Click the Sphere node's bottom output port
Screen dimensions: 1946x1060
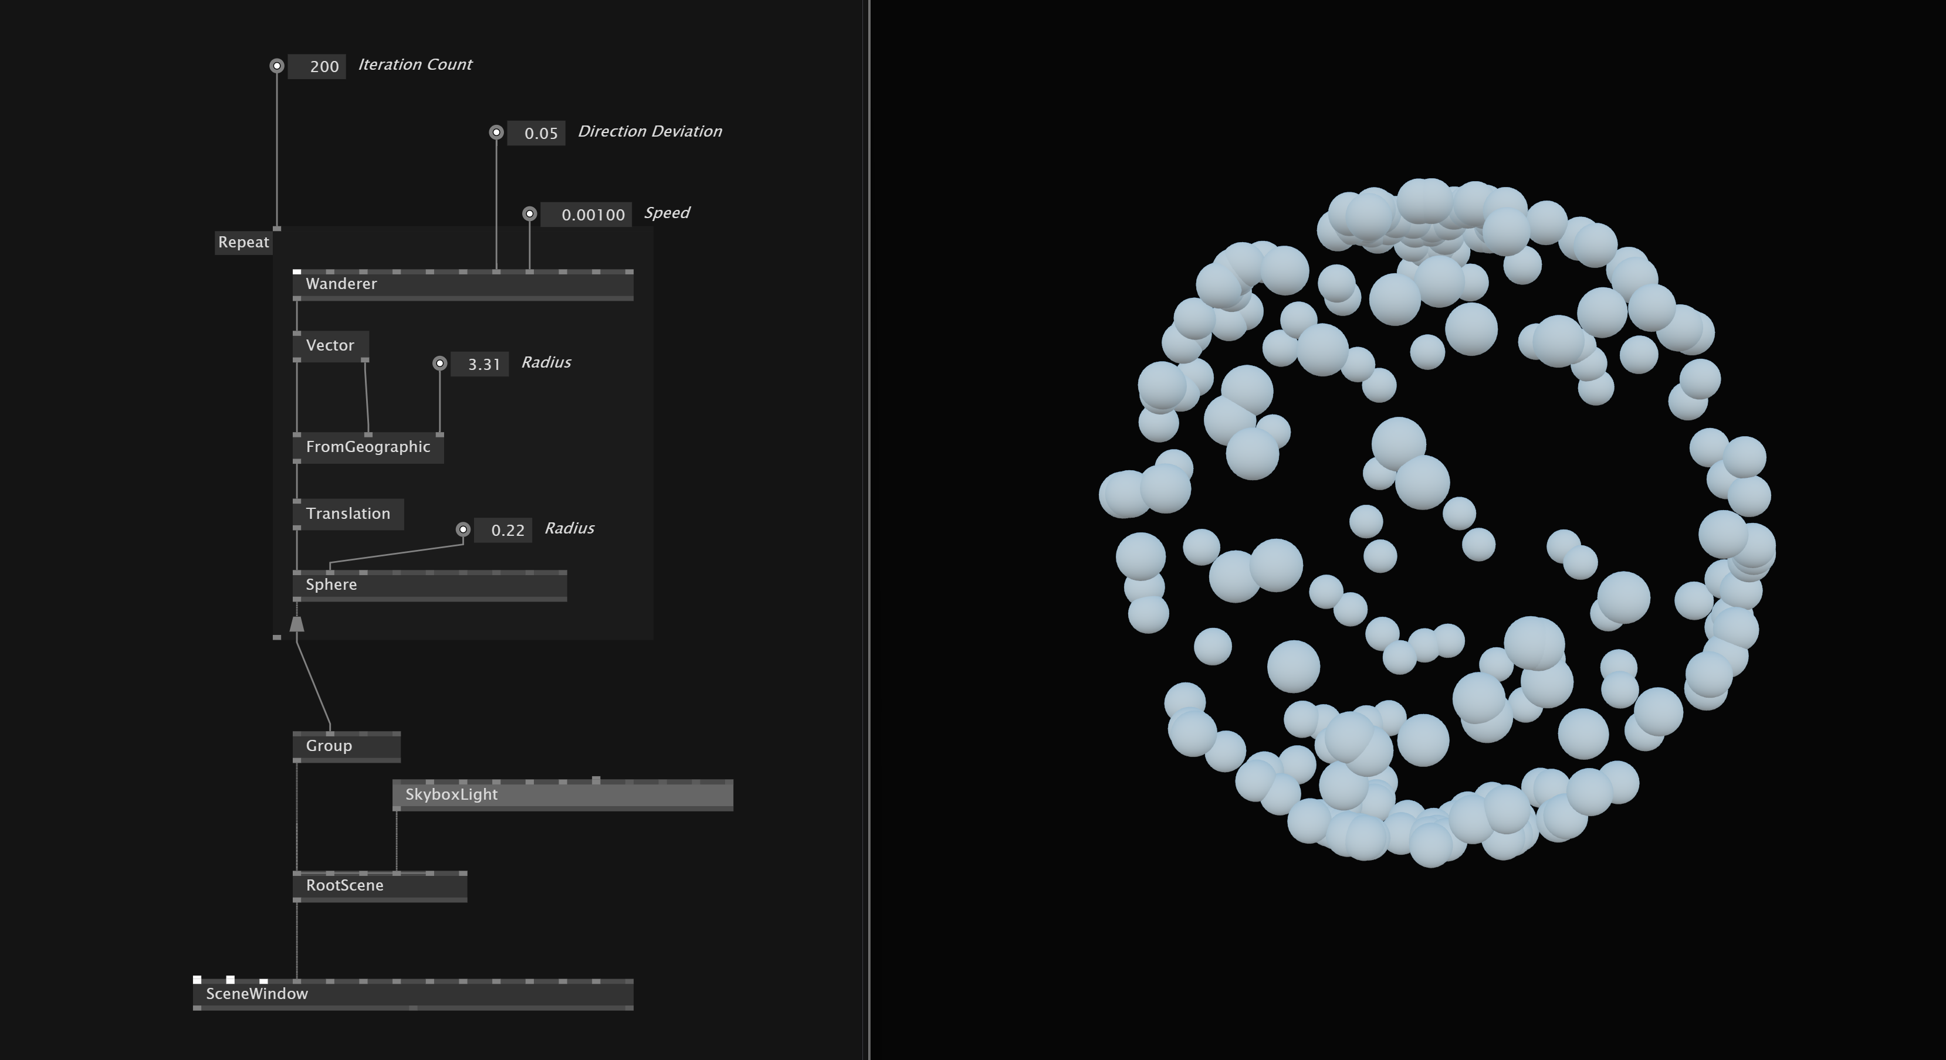point(297,599)
